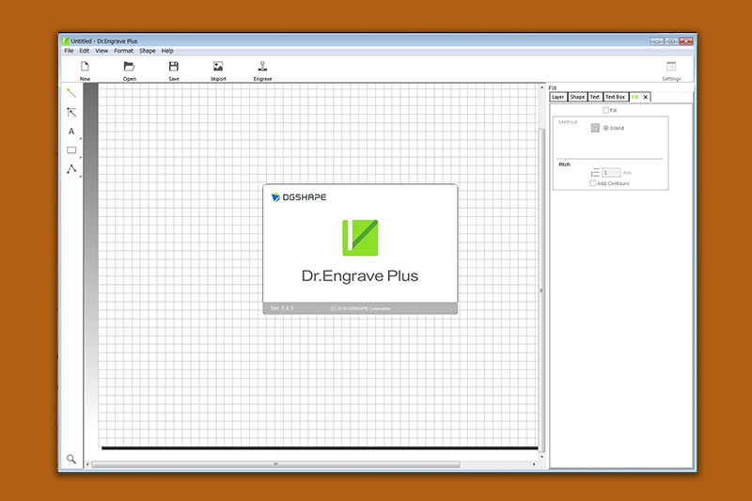Viewport: 752px width, 501px height.
Task: Pick the Rectangle shape tool
Action: (71, 150)
